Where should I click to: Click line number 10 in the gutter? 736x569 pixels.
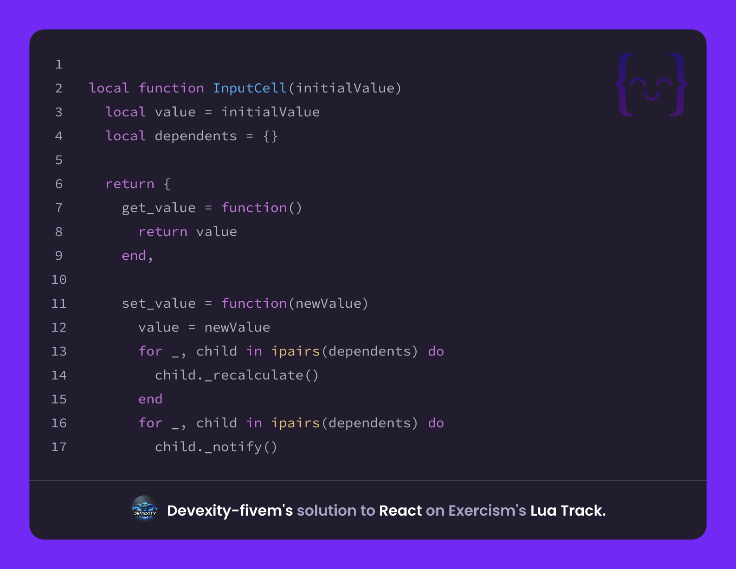coord(59,279)
